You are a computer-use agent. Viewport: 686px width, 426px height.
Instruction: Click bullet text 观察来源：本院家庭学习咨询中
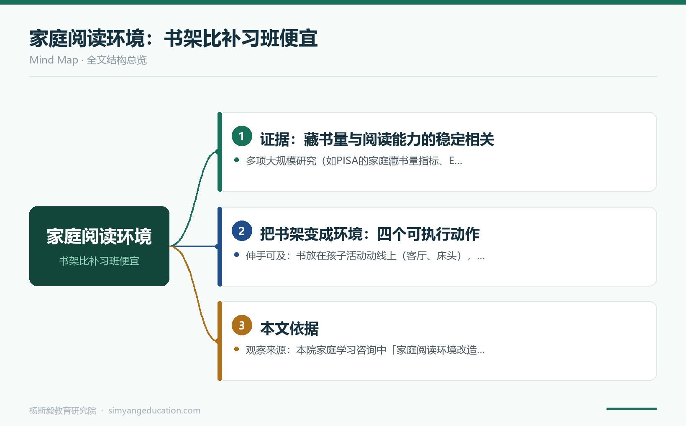pyautogui.click(x=365, y=350)
